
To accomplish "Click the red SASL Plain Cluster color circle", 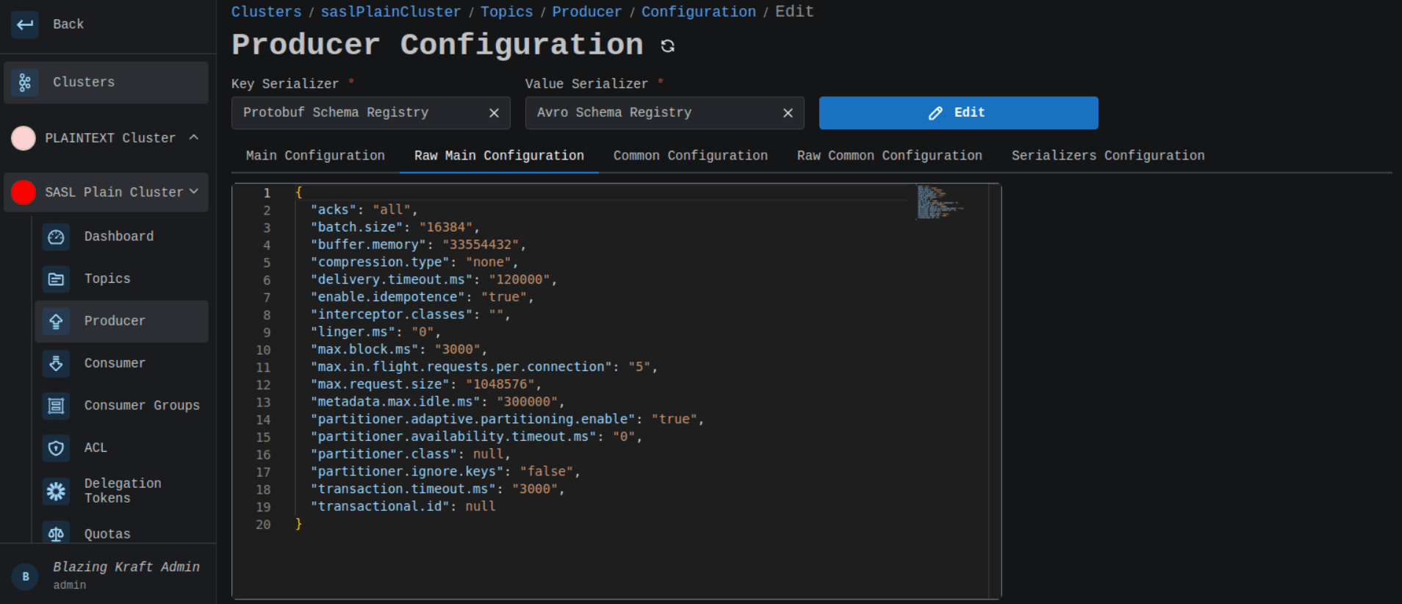I will pyautogui.click(x=24, y=193).
